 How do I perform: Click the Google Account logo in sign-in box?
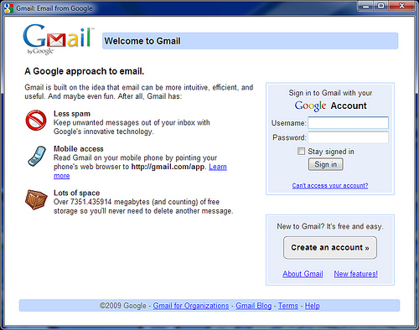point(331,106)
